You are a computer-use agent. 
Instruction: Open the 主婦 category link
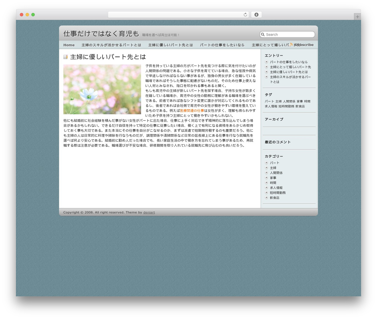coord(273,168)
